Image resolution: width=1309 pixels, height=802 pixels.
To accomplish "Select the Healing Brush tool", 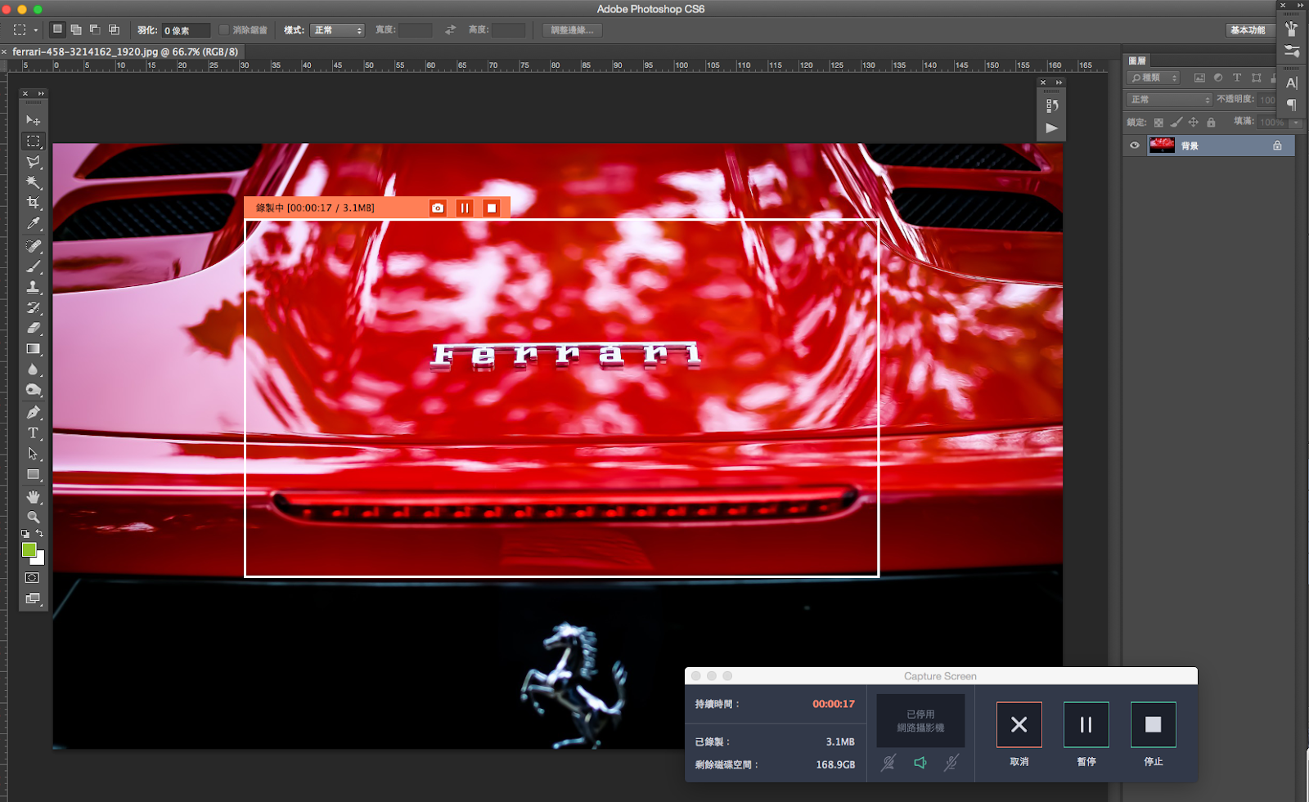I will coord(33,246).
